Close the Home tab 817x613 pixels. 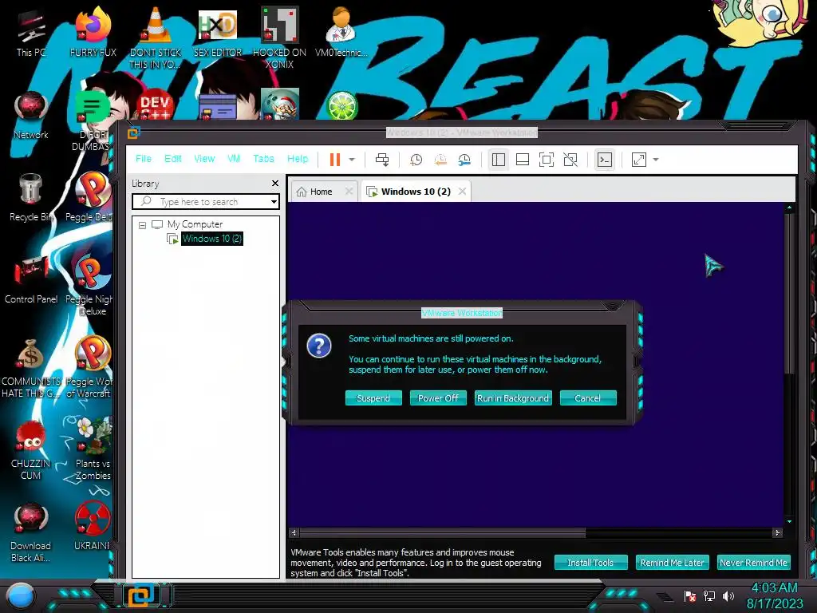click(349, 192)
